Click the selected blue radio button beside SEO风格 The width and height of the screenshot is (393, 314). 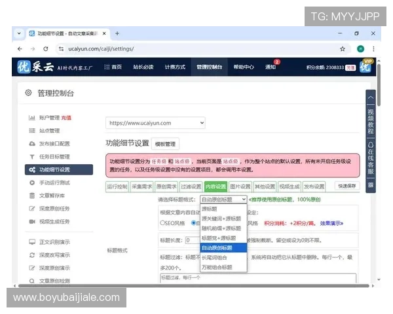(193, 222)
